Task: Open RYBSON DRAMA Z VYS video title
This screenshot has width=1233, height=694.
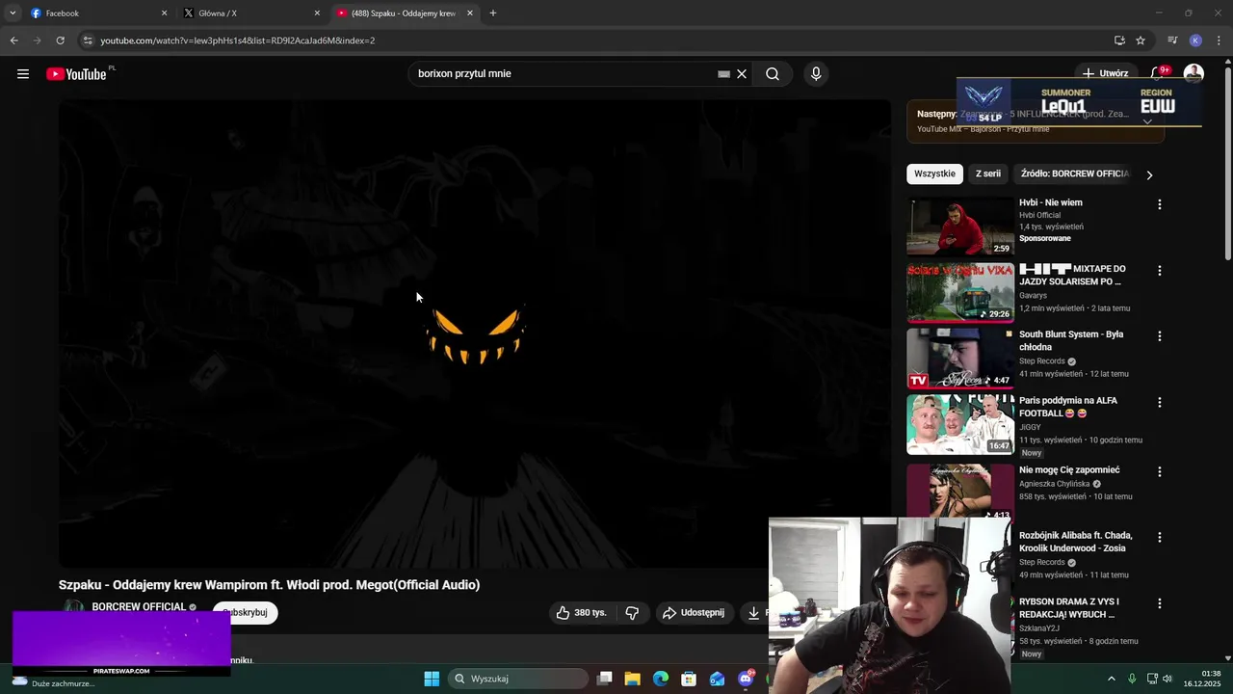Action: click(1069, 608)
